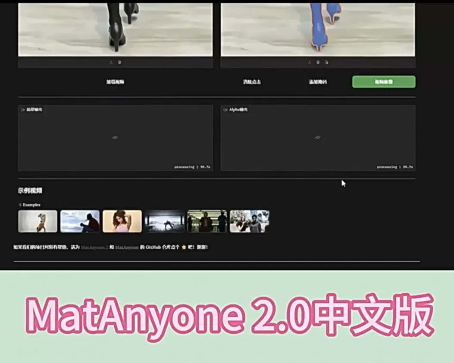Click webcam icon below left video frame
Screen dimensions: 454x363
(x=119, y=62)
